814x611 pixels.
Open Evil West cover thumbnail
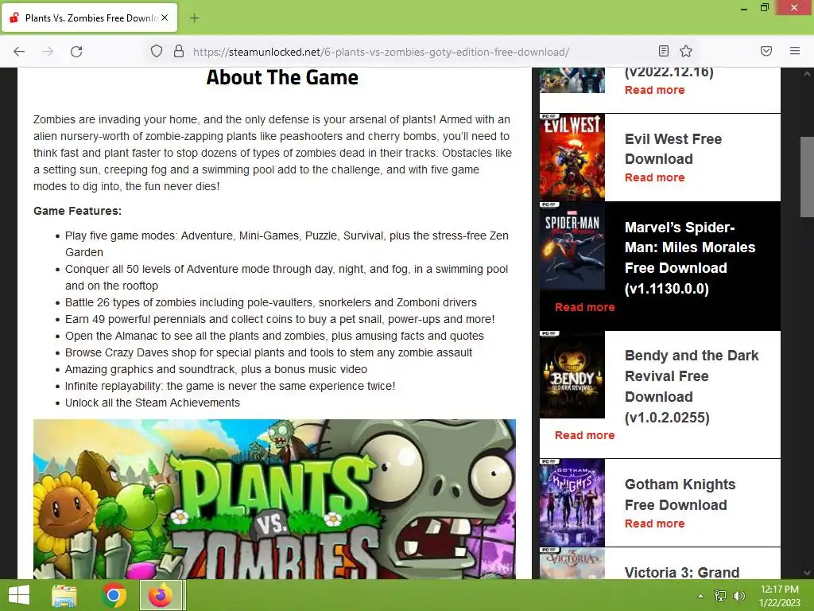572,158
